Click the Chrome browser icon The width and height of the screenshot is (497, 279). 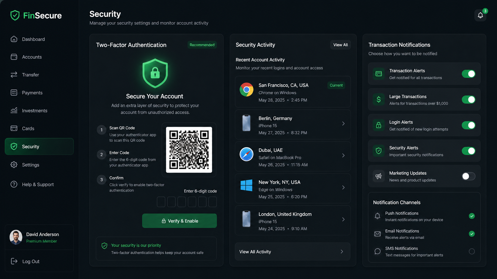tap(246, 90)
